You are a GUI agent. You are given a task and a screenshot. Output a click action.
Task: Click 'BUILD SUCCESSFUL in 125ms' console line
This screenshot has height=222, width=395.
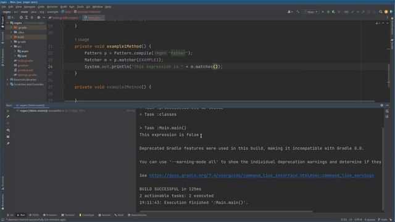click(x=170, y=189)
